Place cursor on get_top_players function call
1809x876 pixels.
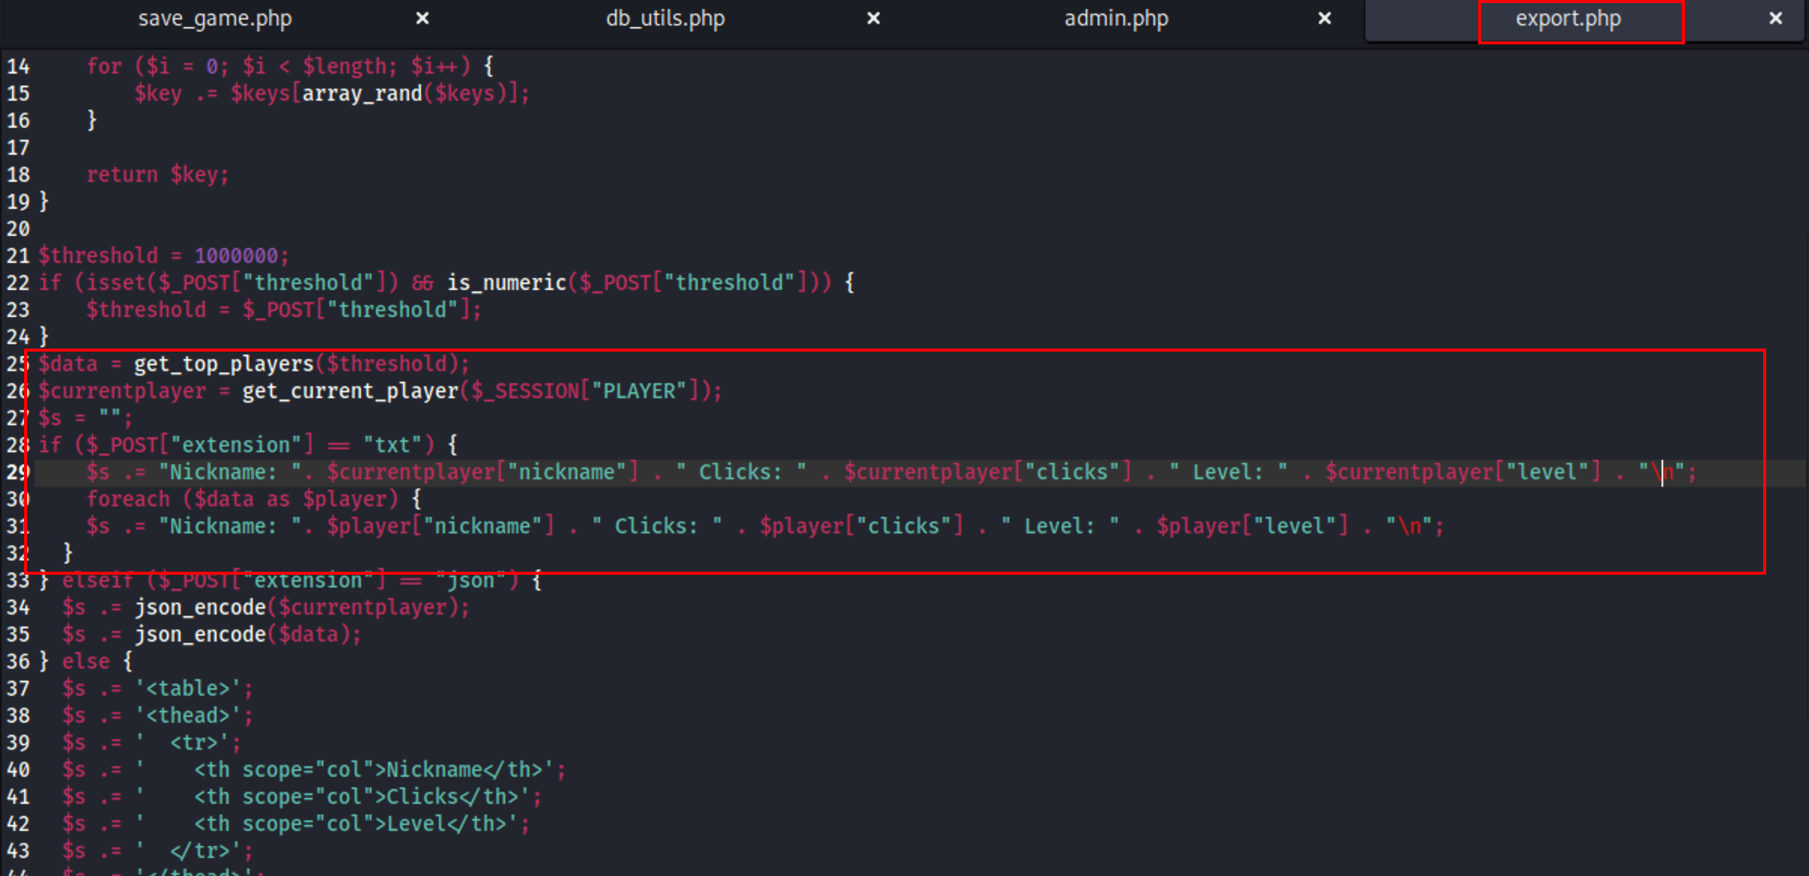click(x=223, y=364)
